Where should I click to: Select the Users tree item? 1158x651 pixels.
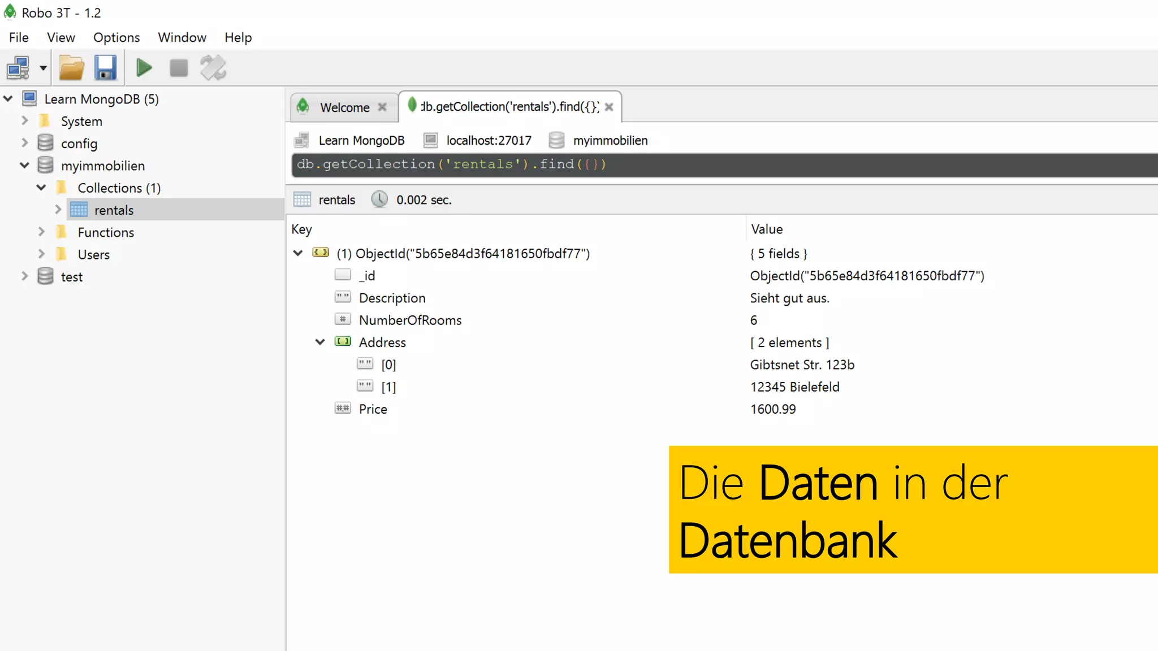pos(94,254)
